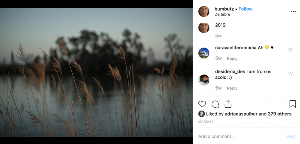300x144 pixels.
Task: Reply to the caravanliferomania comment
Action: 232,59
